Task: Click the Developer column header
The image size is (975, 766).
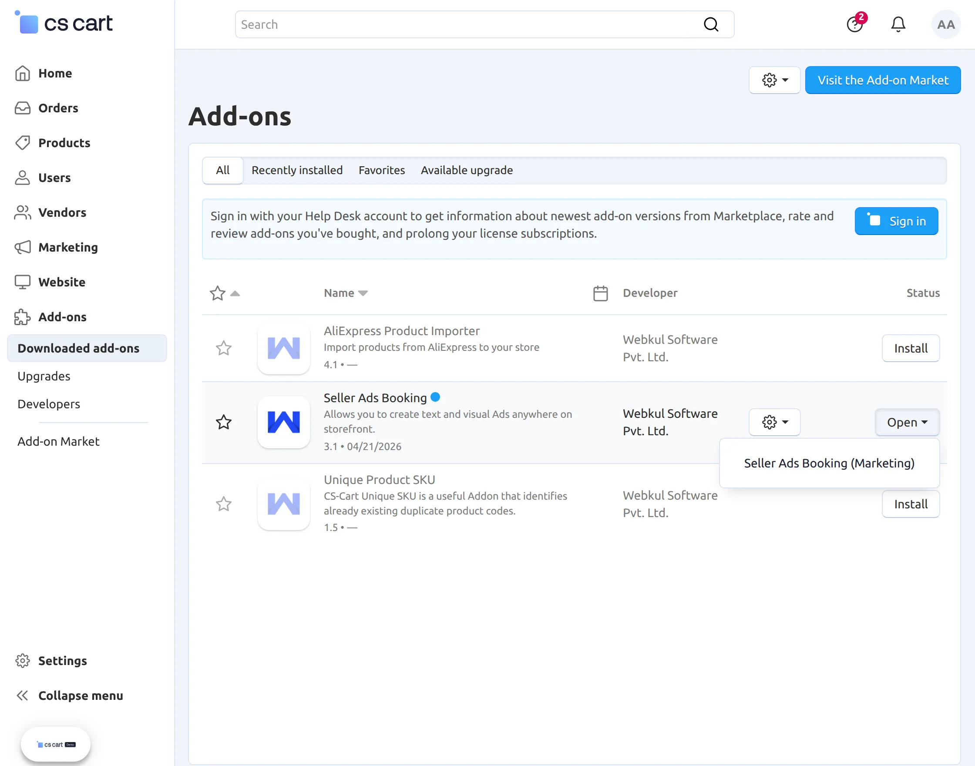Action: (650, 293)
